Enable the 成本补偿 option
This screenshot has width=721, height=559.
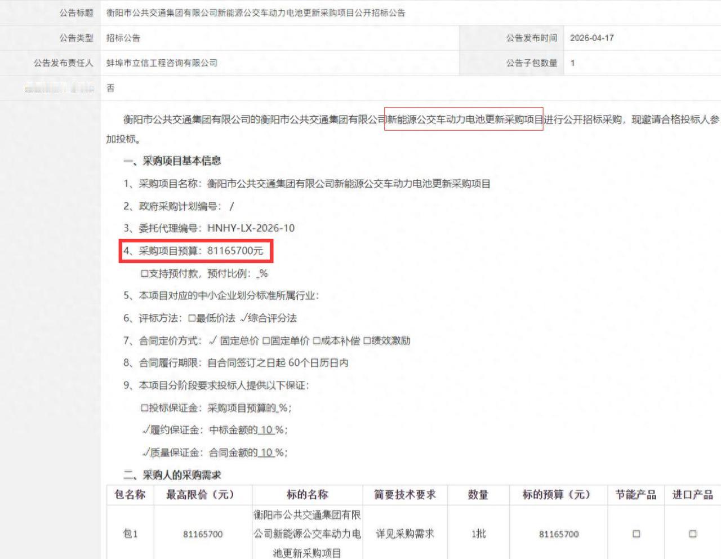(x=316, y=340)
